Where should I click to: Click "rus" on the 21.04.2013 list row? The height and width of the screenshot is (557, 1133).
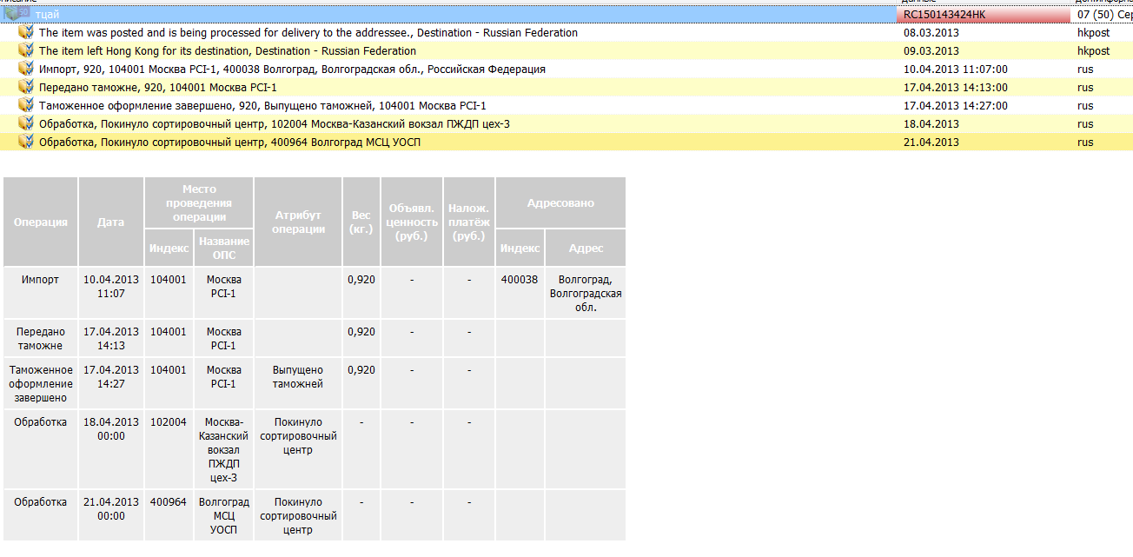click(1085, 143)
